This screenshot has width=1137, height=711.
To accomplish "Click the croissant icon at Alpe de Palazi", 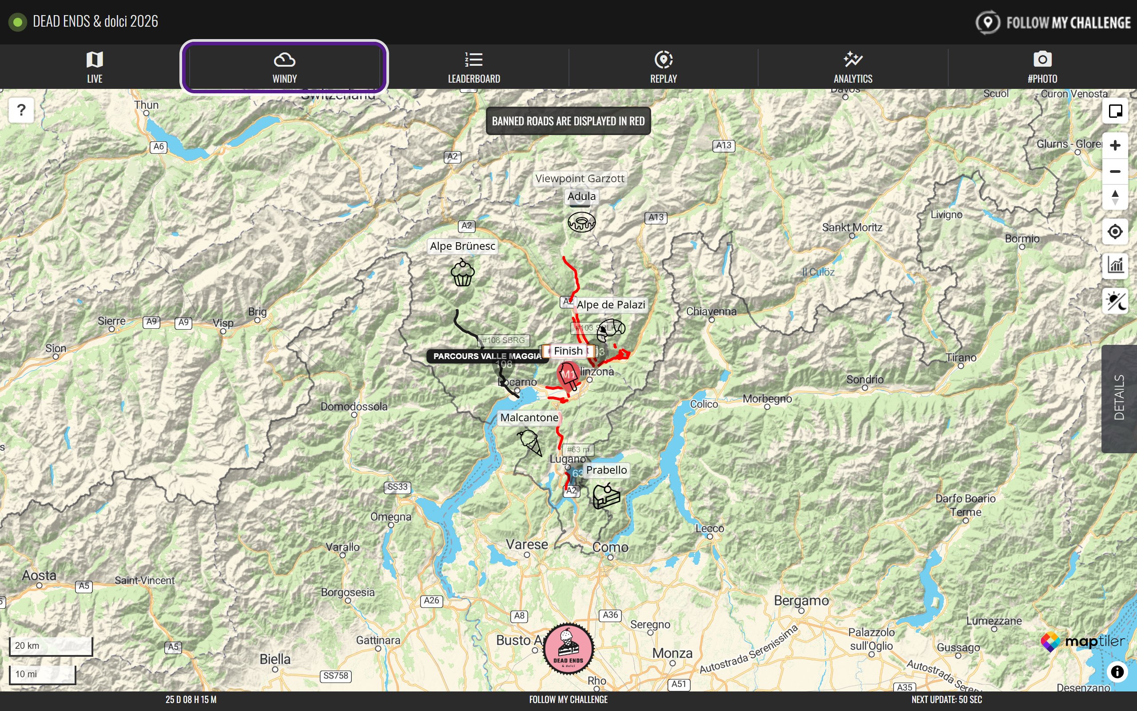I will (x=611, y=330).
